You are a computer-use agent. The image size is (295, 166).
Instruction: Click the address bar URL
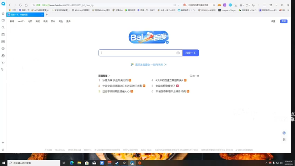tap(67, 5)
